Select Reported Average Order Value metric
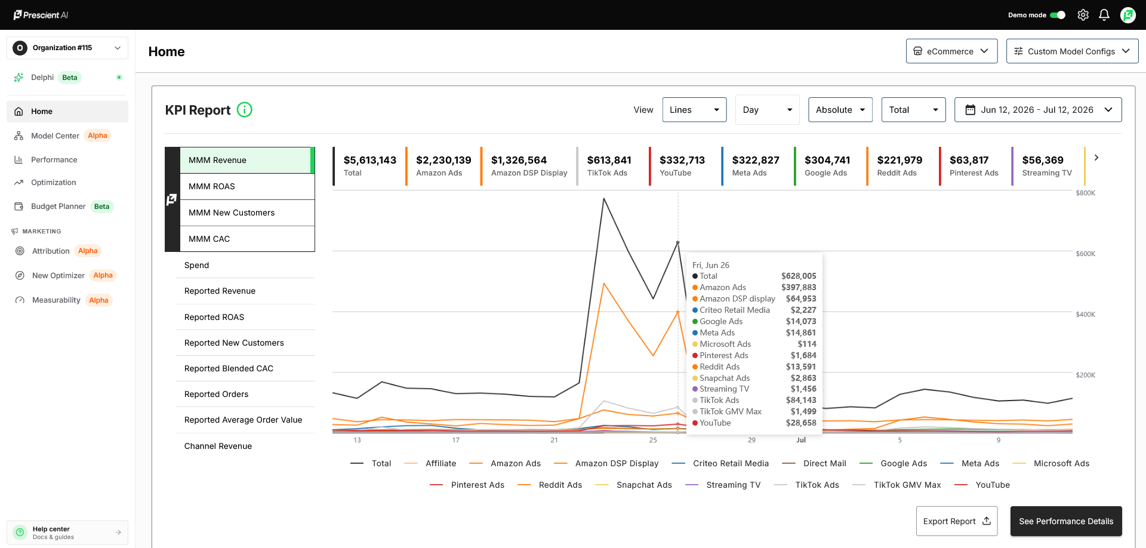 [245, 420]
